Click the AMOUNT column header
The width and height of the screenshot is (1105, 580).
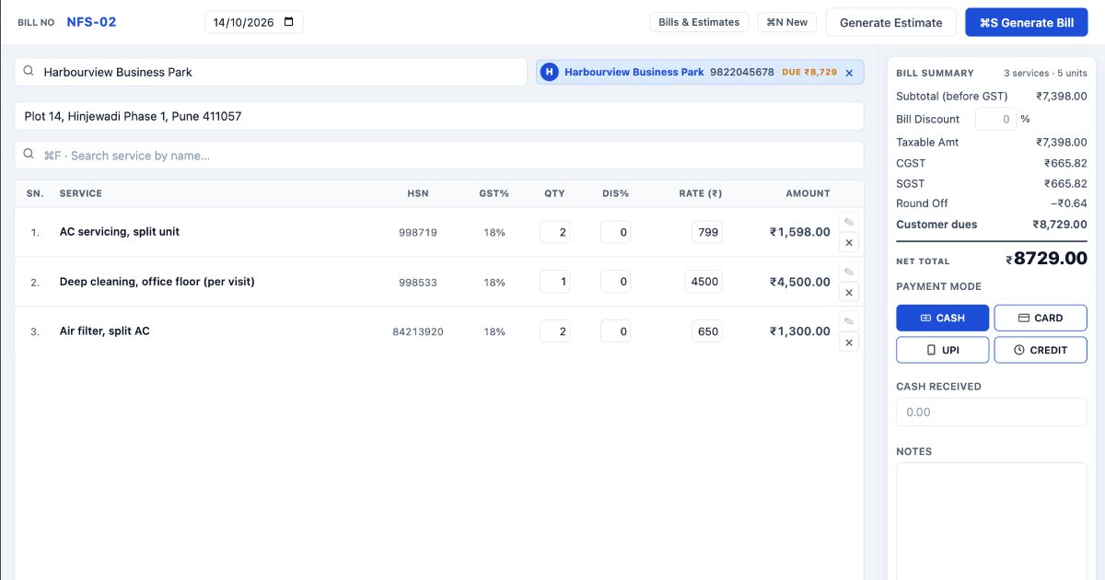coord(808,193)
